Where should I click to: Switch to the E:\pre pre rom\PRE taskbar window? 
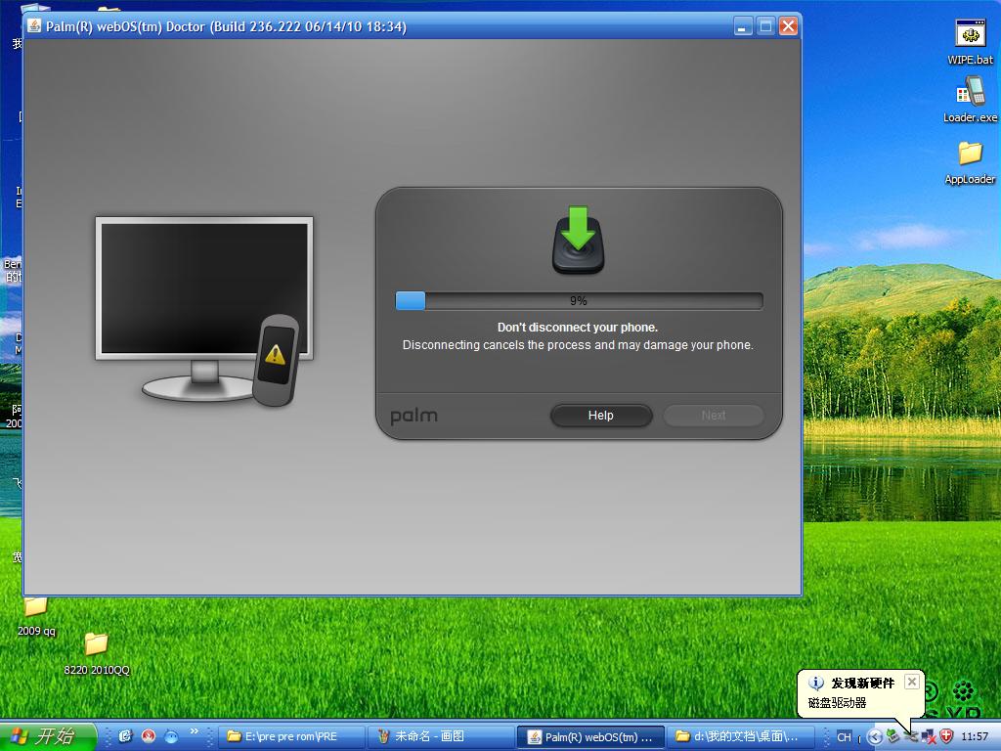291,736
